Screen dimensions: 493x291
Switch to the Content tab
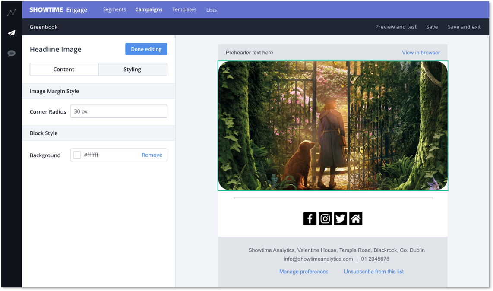pyautogui.click(x=63, y=69)
